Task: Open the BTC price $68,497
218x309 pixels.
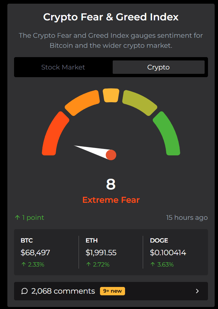Action: [35, 253]
